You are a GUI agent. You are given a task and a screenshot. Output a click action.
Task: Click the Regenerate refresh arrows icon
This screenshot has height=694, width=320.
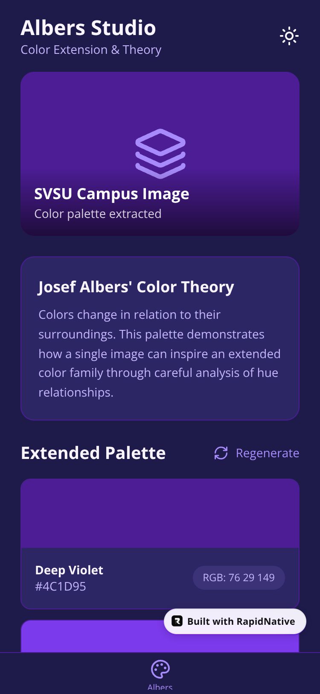(x=221, y=453)
